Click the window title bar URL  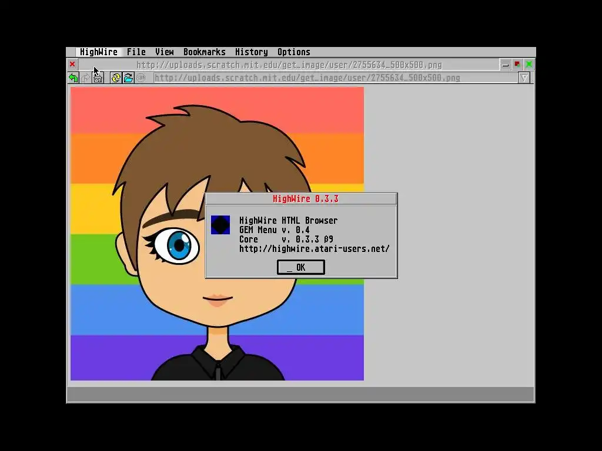point(289,65)
